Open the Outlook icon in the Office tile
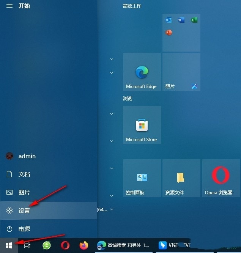Image resolution: width=241 pixels, height=253 pixels. pos(169,20)
